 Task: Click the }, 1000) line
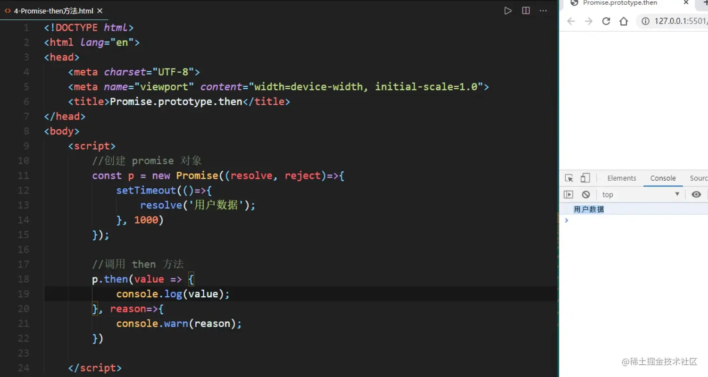coord(140,220)
